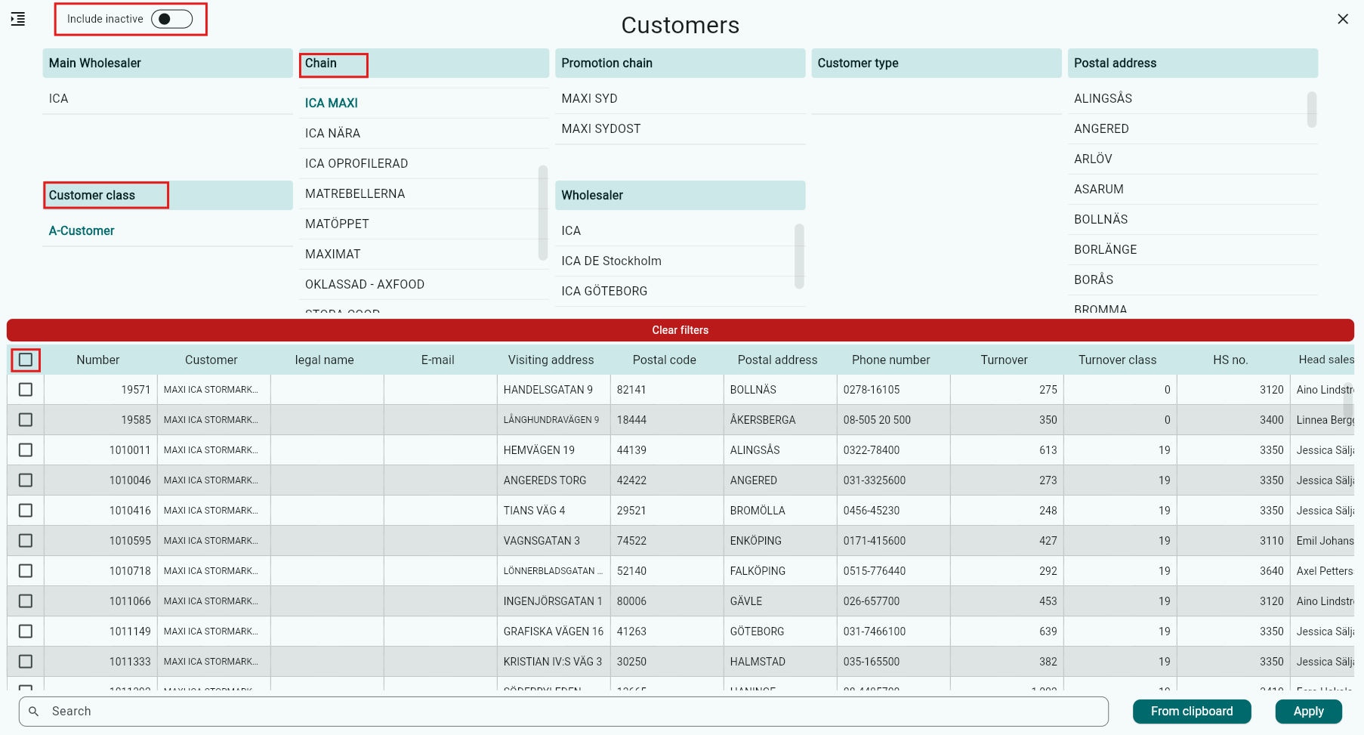
Task: Click the postal code cell 74522
Action: click(x=667, y=541)
